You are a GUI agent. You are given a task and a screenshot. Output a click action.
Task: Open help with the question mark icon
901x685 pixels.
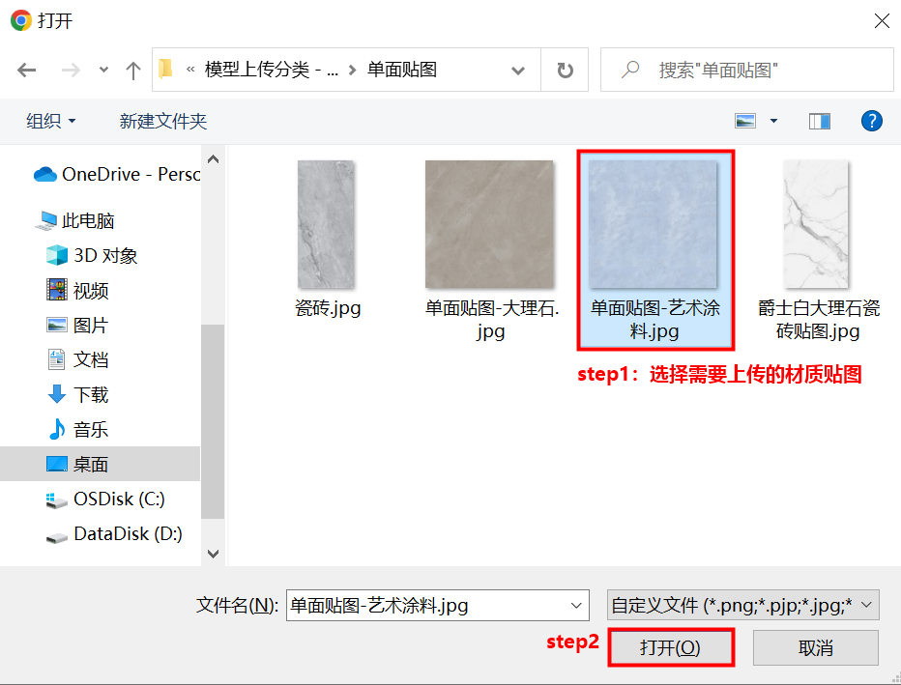pyautogui.click(x=872, y=121)
